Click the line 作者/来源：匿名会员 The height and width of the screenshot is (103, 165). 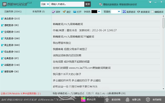(65, 30)
